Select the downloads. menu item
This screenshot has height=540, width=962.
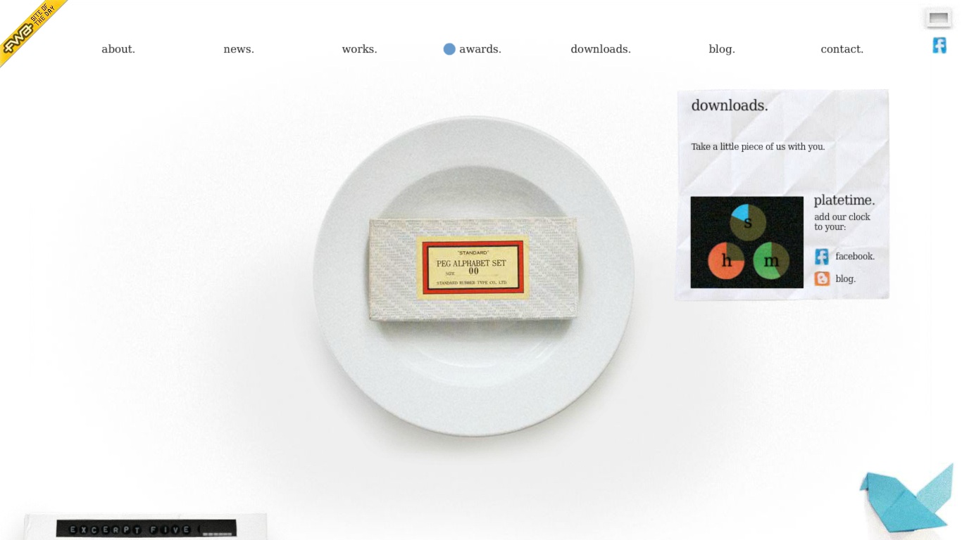[x=601, y=49]
